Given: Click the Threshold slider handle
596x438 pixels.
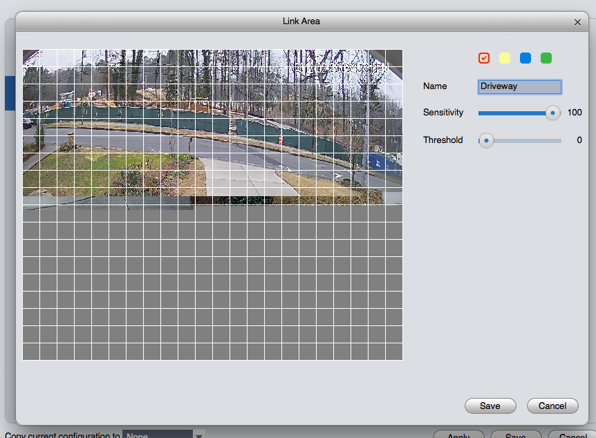Looking at the screenshot, I should click(x=486, y=140).
